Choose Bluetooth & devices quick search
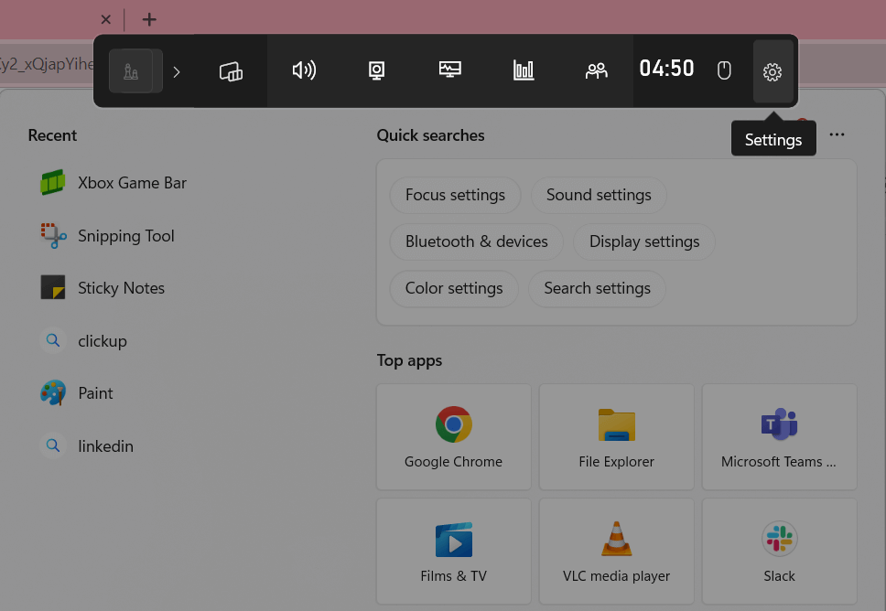The image size is (886, 611). (476, 241)
